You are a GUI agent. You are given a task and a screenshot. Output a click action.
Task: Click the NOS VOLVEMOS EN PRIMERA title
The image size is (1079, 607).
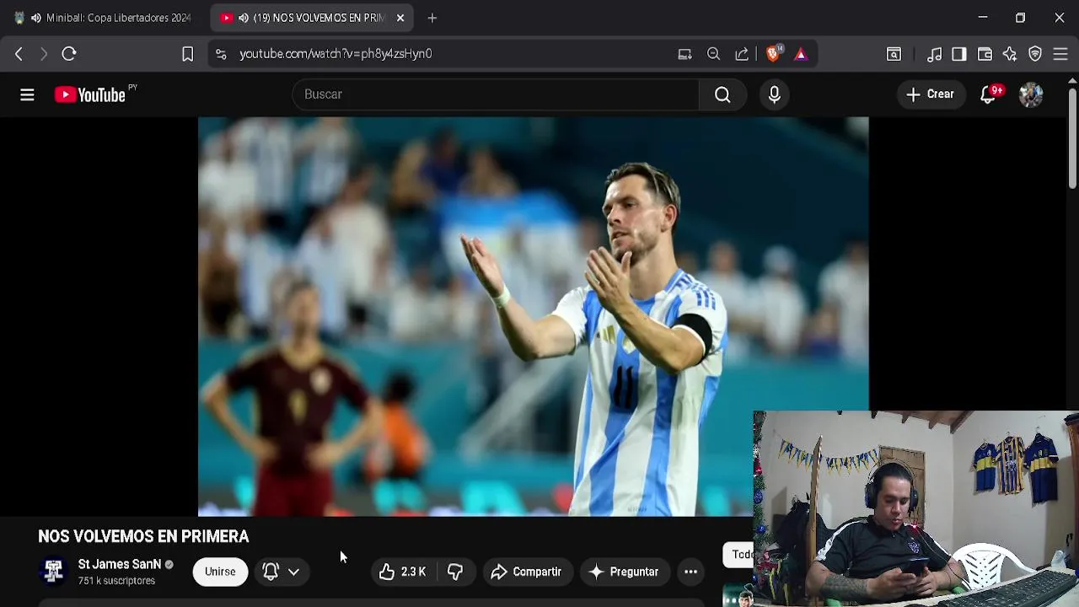tap(143, 536)
